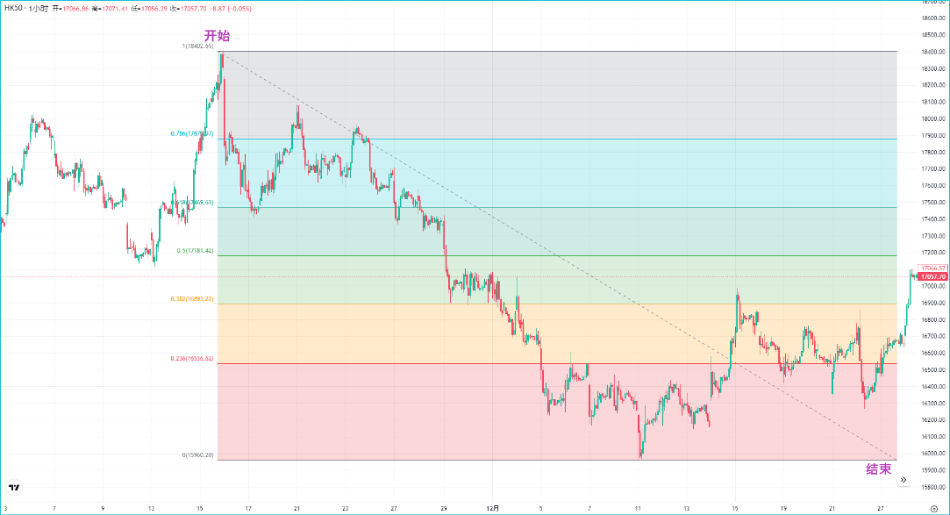The image size is (950, 515).
Task: Jump to latest bar with double-arrow button
Action: 903,480
